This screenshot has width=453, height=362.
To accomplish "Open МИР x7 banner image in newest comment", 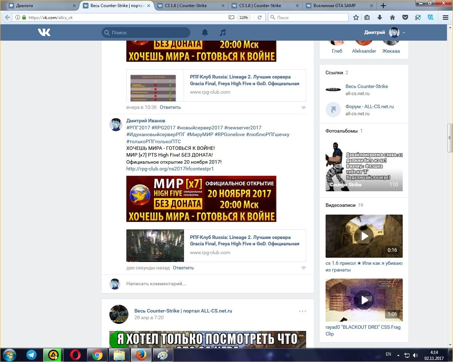I will (x=201, y=199).
